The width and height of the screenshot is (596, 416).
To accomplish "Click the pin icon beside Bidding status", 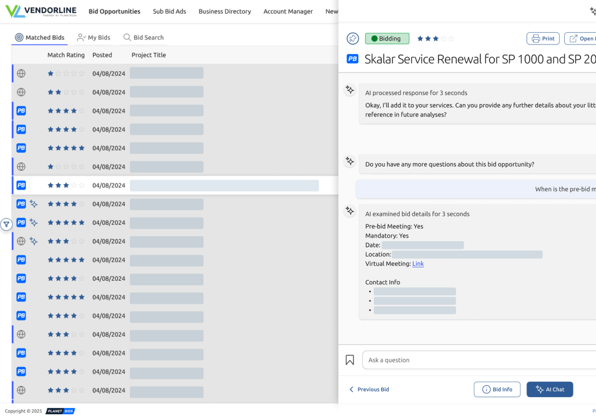I will click(x=353, y=39).
